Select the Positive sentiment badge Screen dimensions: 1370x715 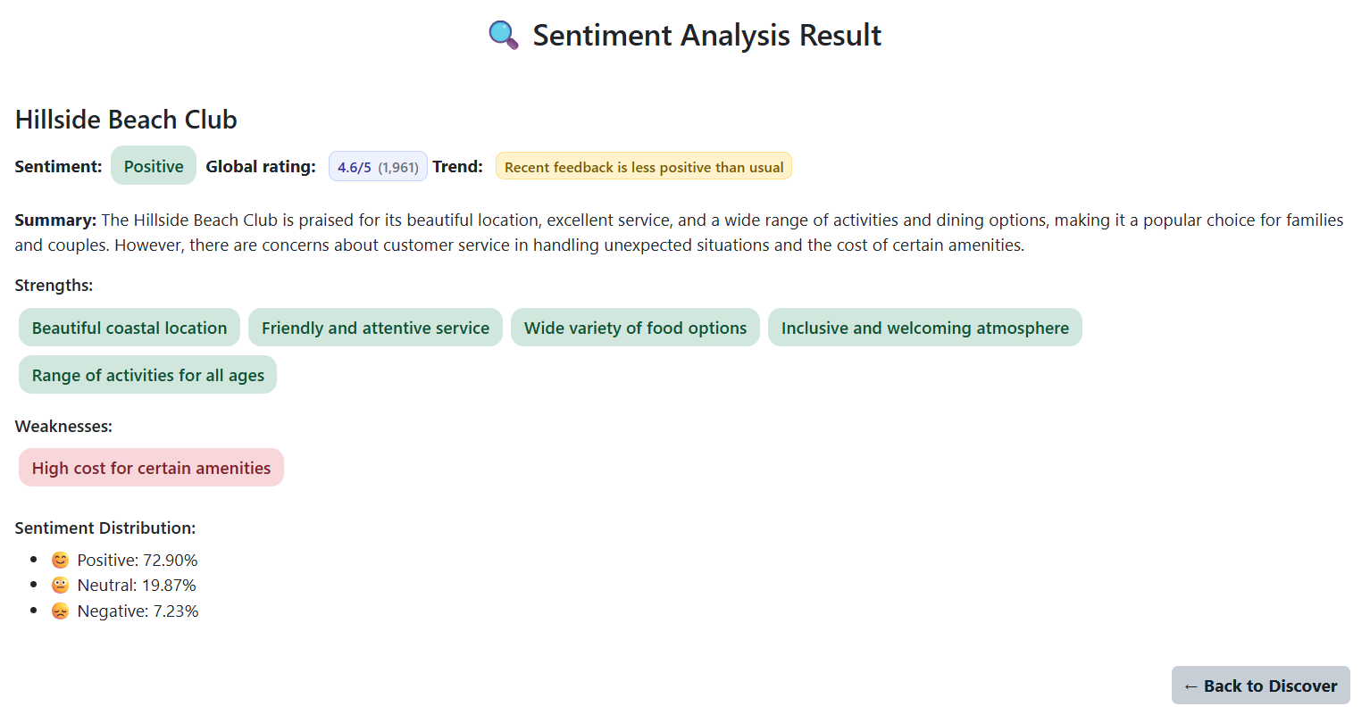click(x=153, y=165)
